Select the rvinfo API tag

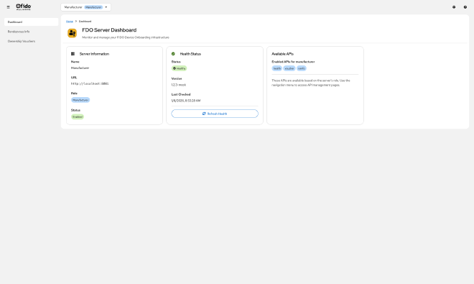[x=302, y=68]
